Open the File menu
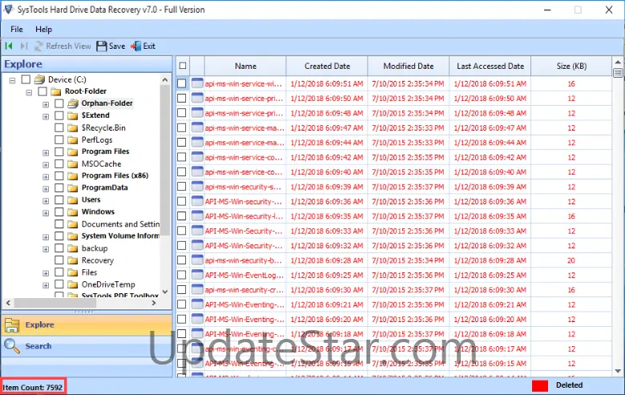 (17, 29)
